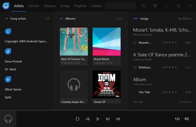Switch to the Playlists tab

[x=80, y=6]
